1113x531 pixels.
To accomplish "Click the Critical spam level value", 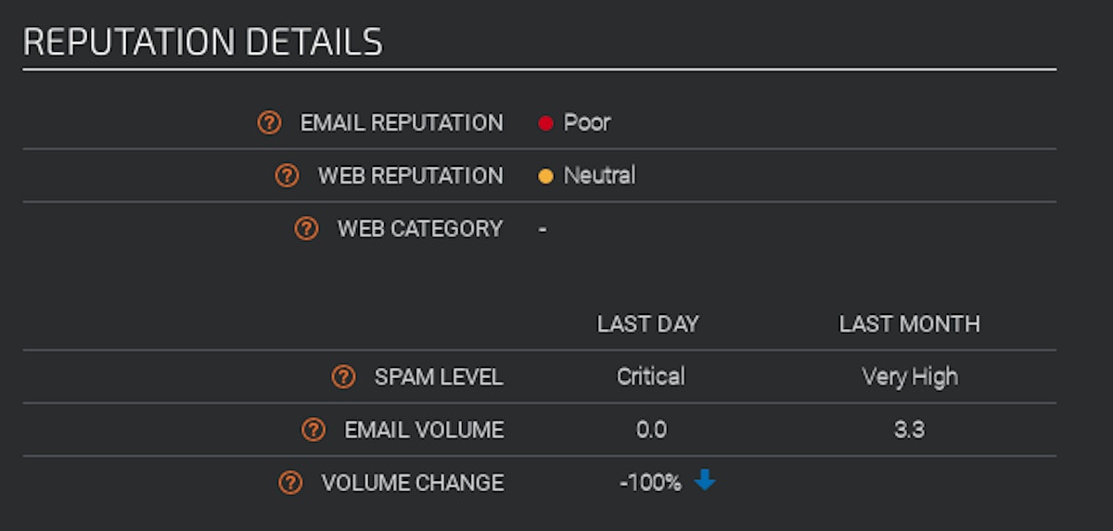I will click(x=650, y=377).
